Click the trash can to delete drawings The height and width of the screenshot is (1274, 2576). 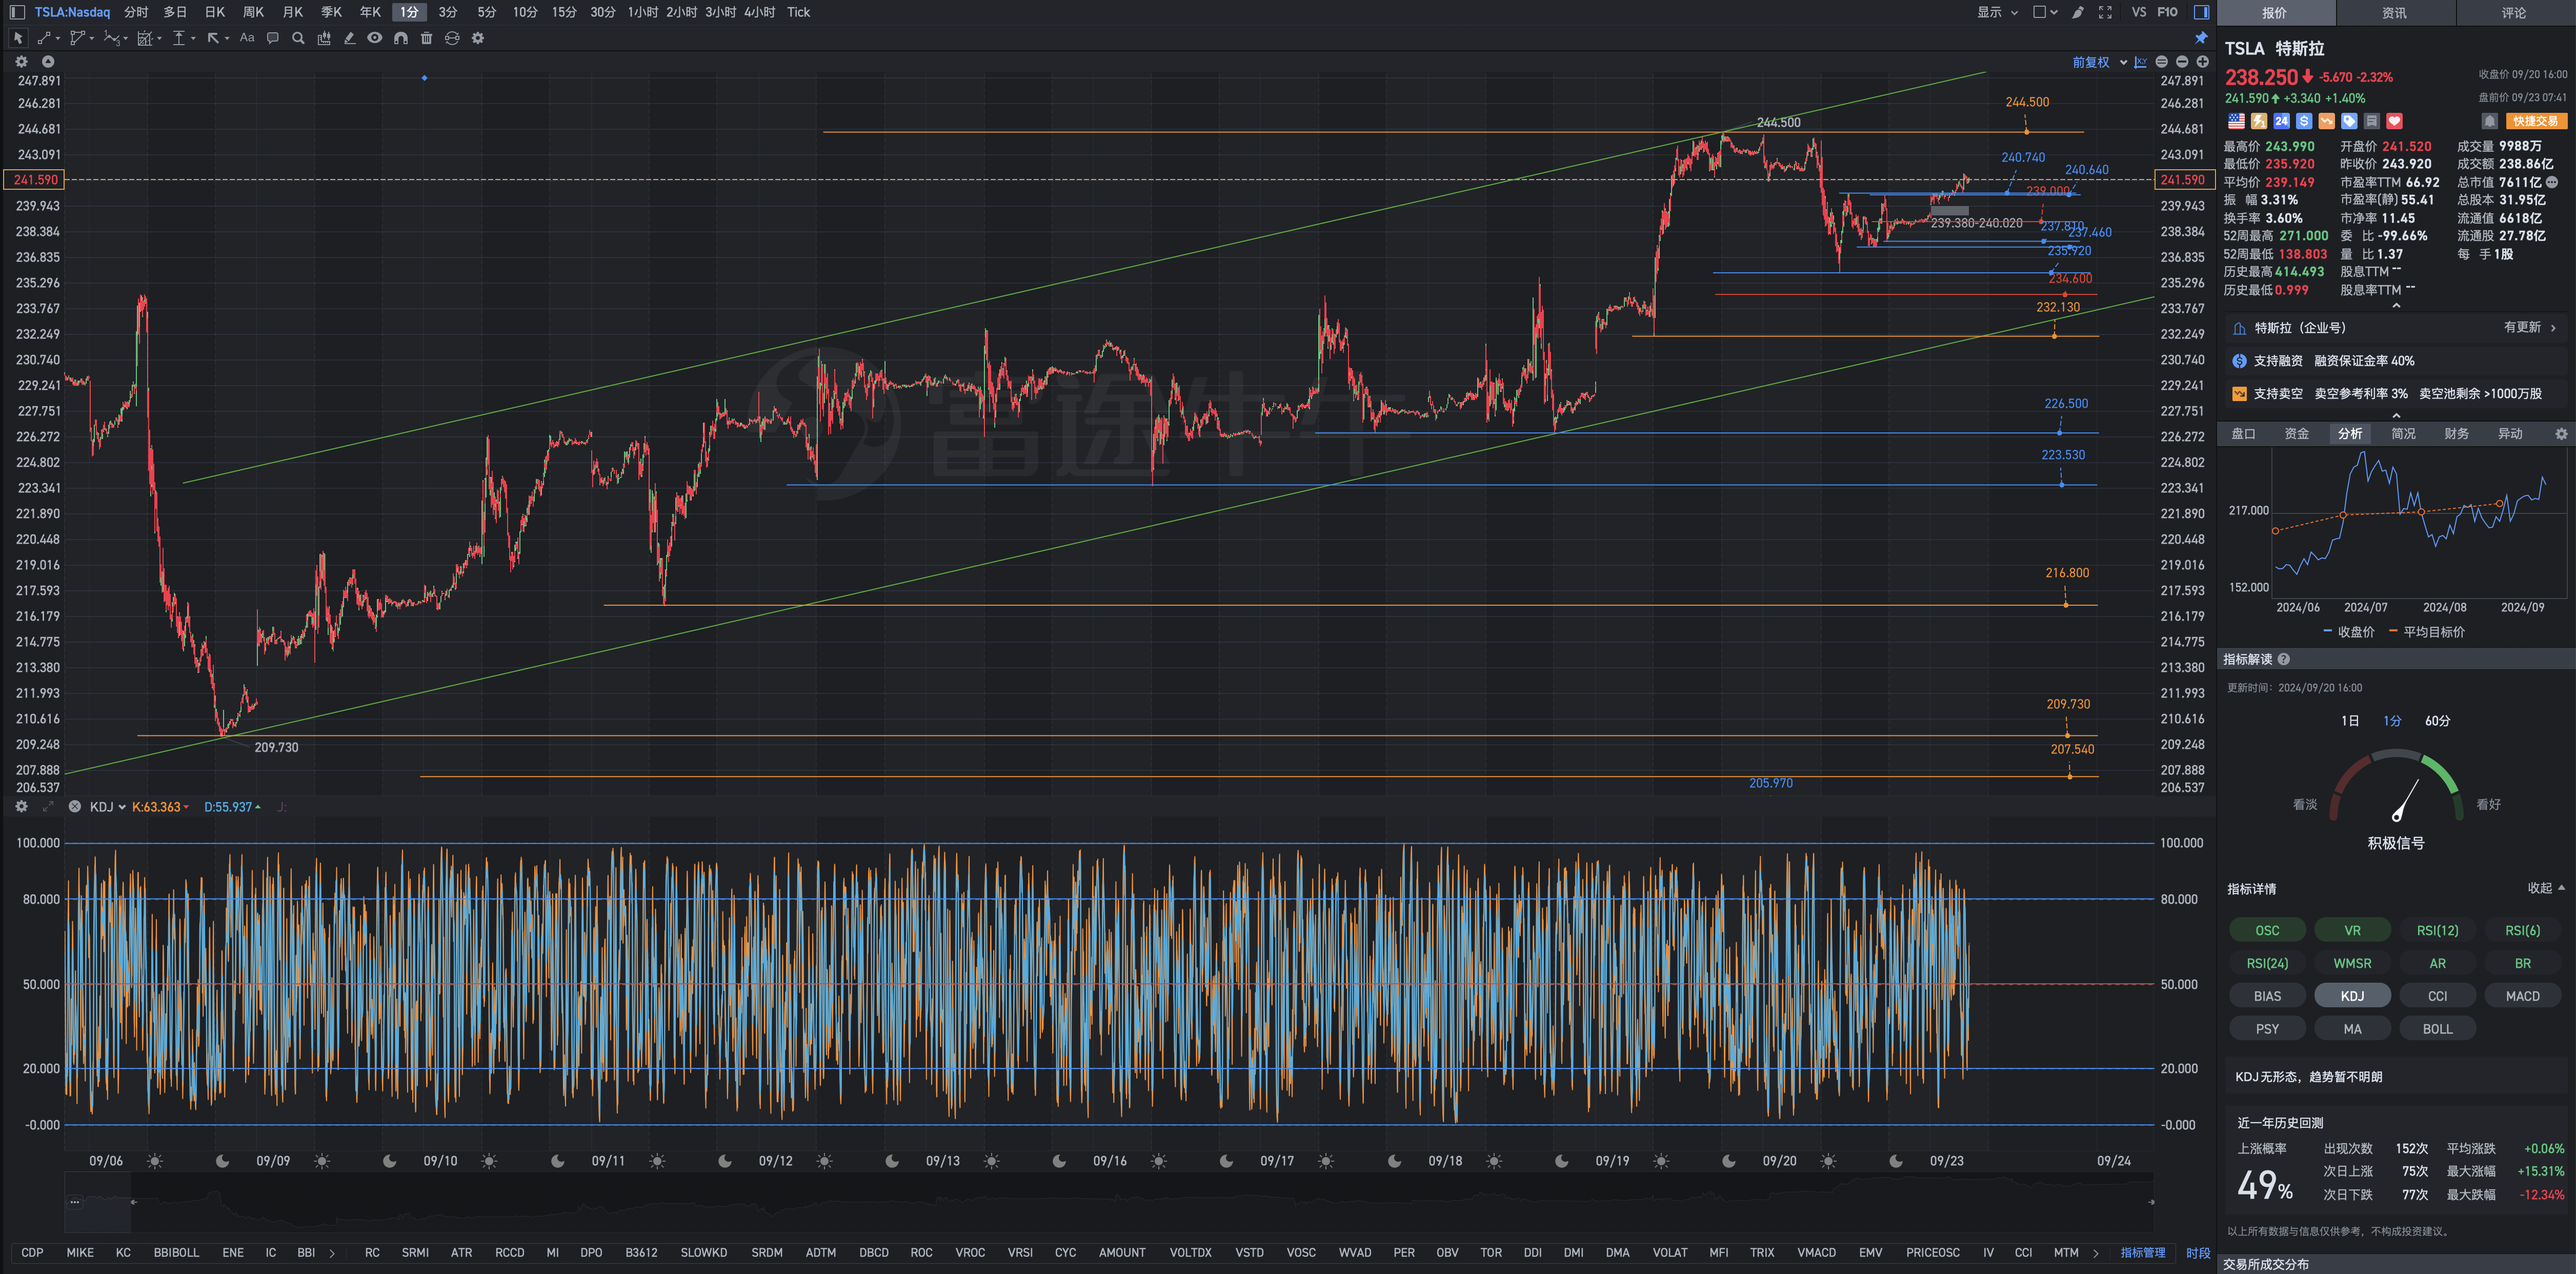pyautogui.click(x=427, y=38)
